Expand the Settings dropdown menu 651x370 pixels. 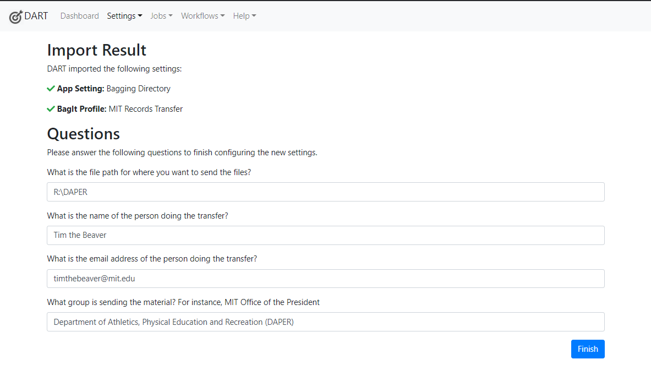(124, 16)
